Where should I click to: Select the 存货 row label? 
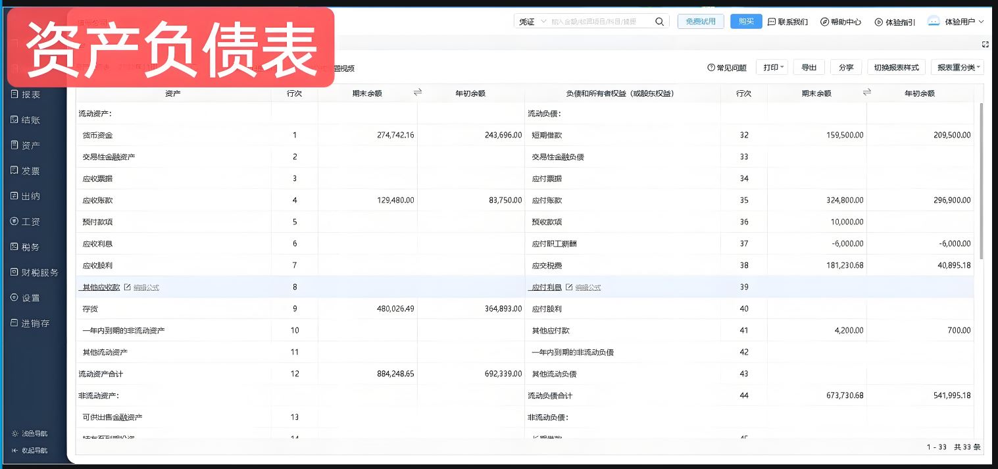click(x=90, y=309)
